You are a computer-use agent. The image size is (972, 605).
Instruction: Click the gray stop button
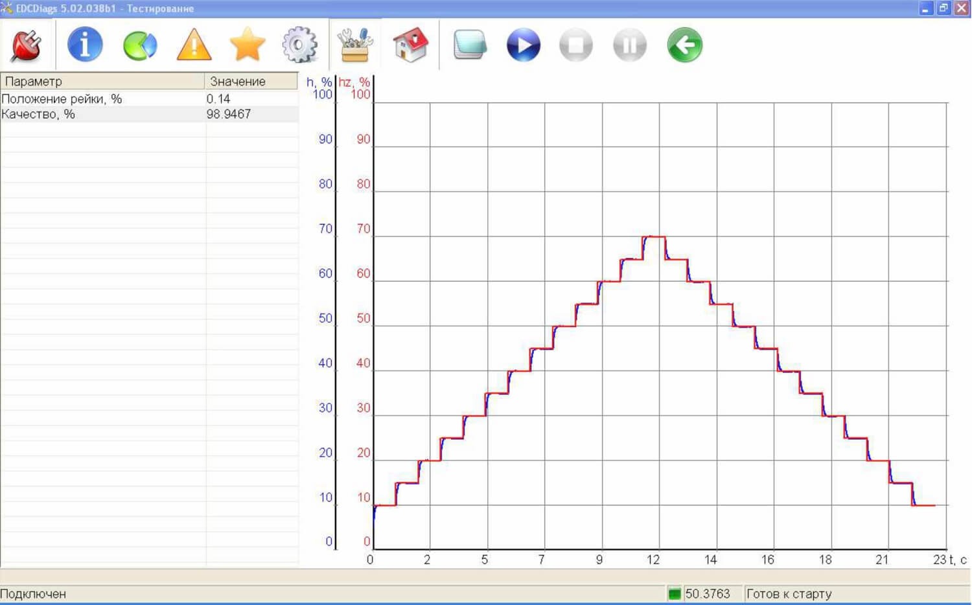coord(576,45)
